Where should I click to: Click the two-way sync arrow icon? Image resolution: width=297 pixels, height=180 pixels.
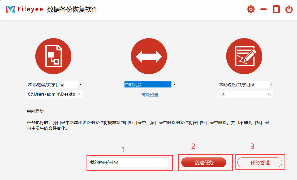[149, 56]
